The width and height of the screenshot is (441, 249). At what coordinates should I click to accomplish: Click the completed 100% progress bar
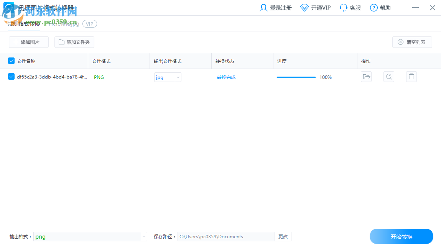pyautogui.click(x=296, y=77)
